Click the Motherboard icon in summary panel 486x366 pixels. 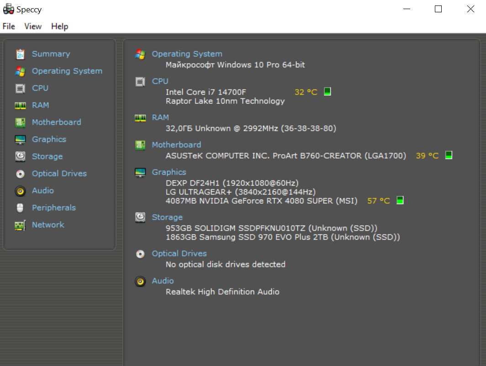pyautogui.click(x=140, y=145)
